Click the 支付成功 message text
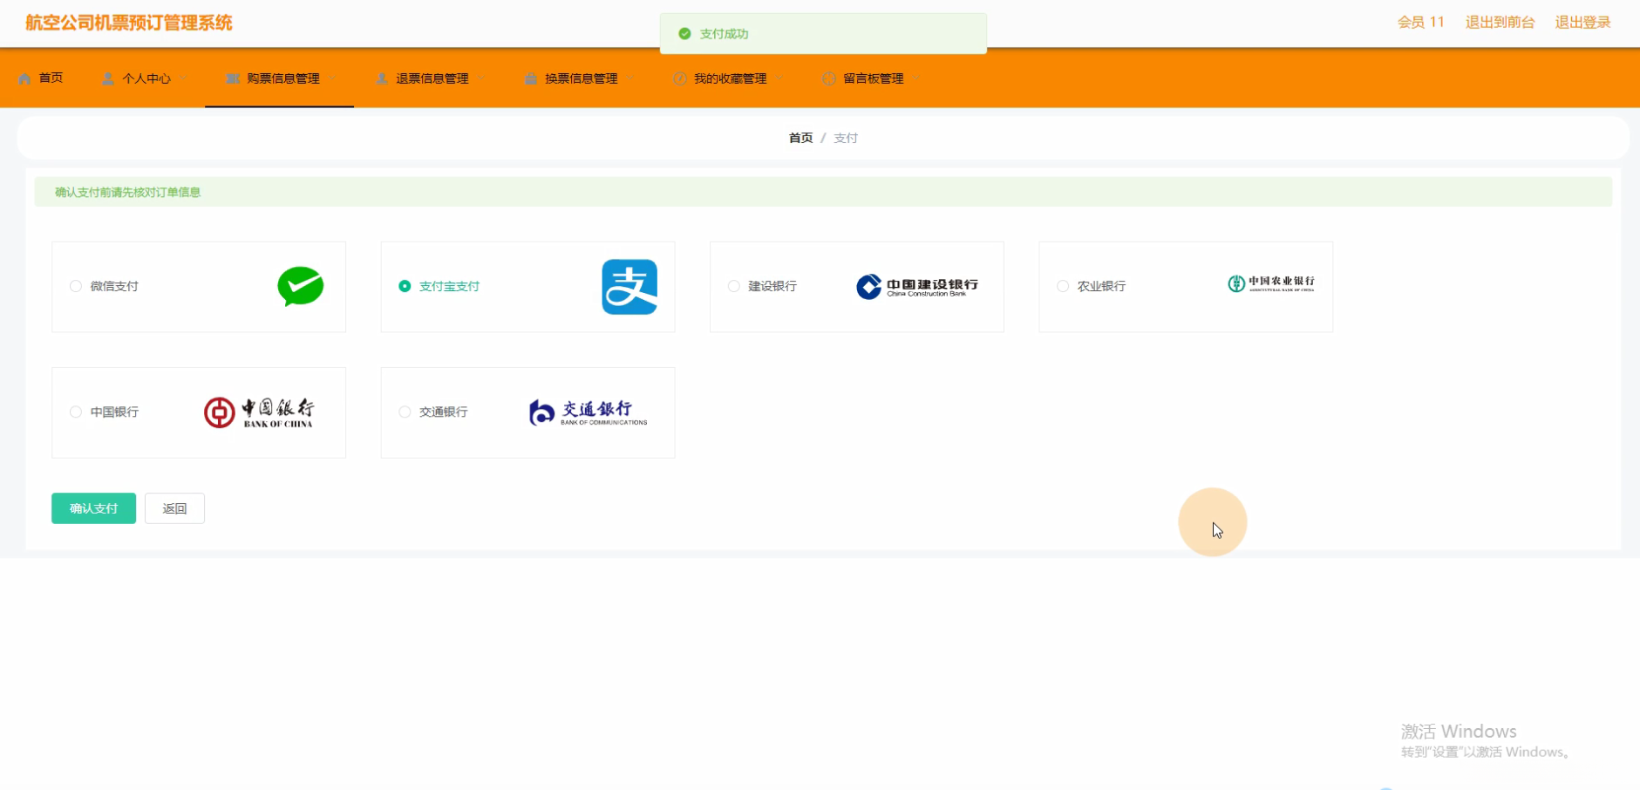The width and height of the screenshot is (1640, 790). point(725,34)
